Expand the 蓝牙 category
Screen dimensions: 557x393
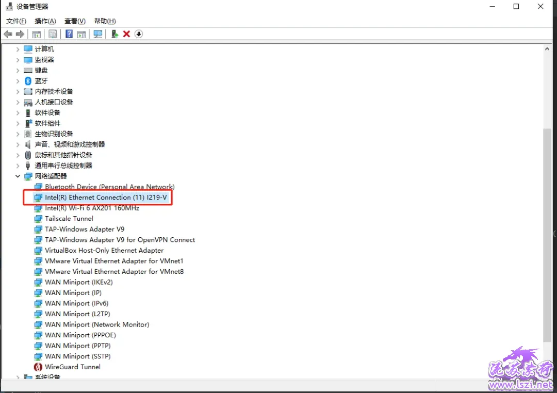(18, 81)
